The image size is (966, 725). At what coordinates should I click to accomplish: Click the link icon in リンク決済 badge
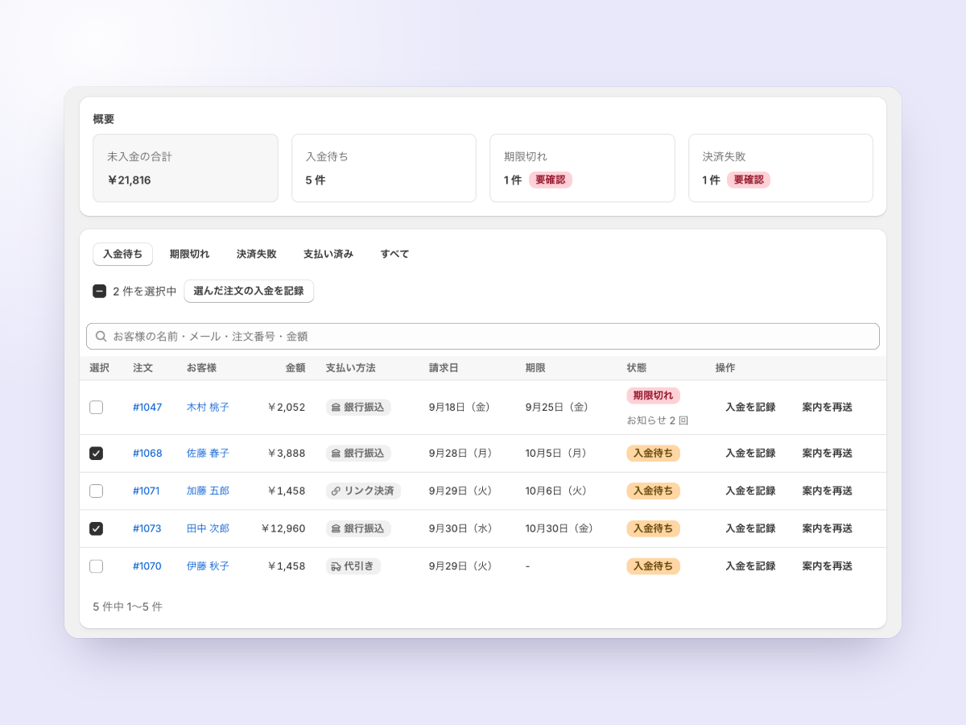pos(336,491)
